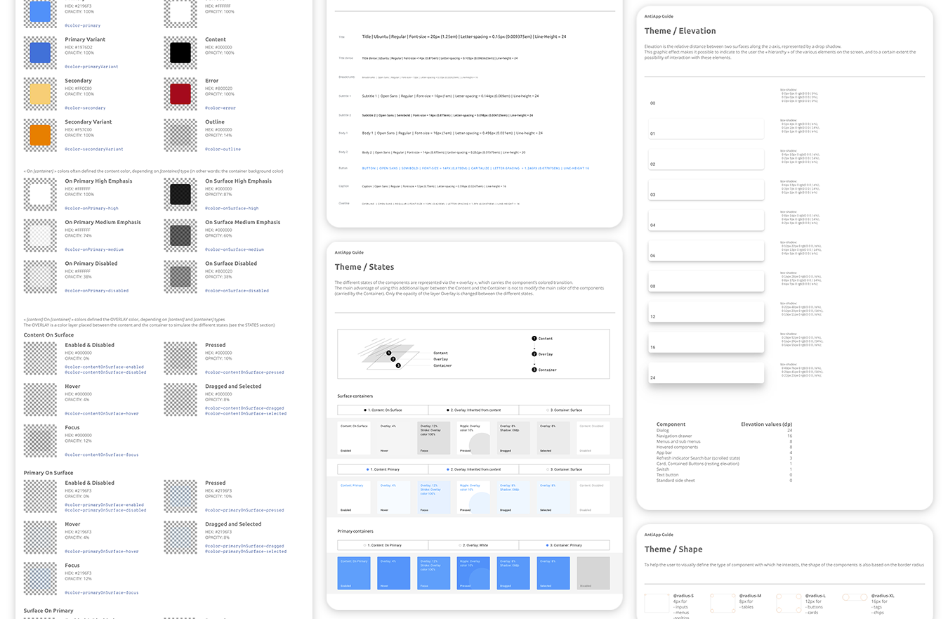Click the '2. Overlay: White' legend cell
Screen dimensions: 948x619
coord(473,545)
